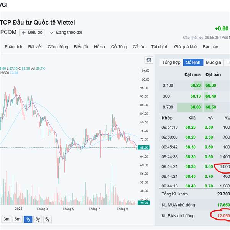The image size is (230, 230).
Task: Switch to the Mức giá tab
Action: 213,62
